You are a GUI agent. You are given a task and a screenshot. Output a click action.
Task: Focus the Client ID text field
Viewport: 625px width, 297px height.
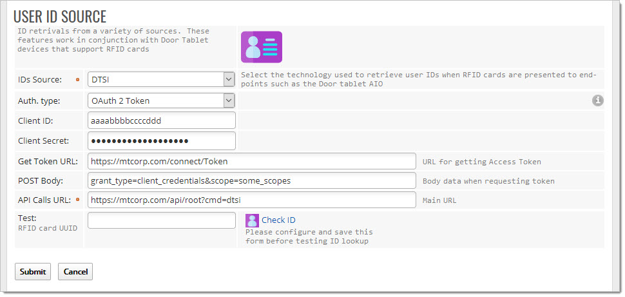coord(161,120)
